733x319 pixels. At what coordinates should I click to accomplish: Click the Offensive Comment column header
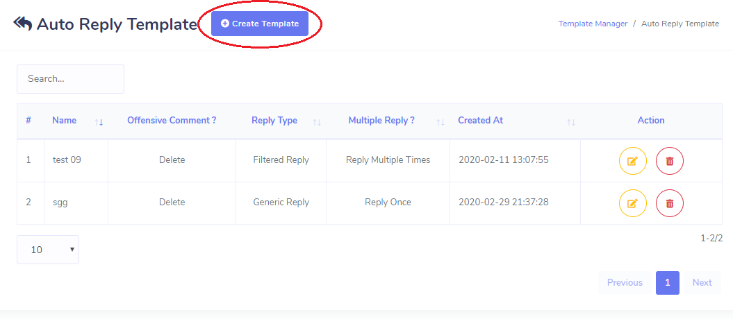(x=172, y=121)
